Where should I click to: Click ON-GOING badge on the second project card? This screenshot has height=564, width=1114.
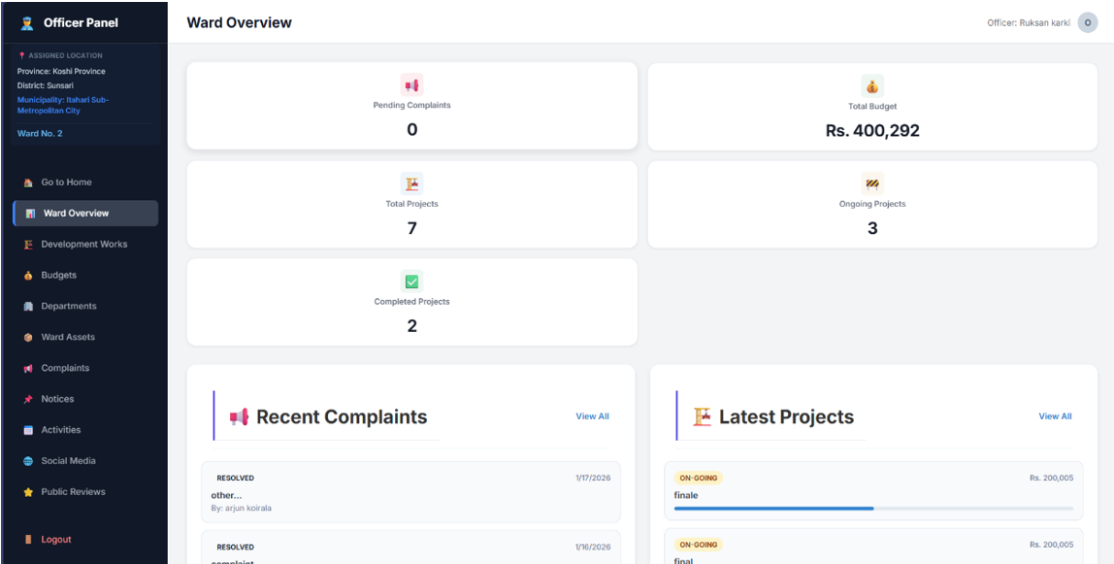(699, 546)
